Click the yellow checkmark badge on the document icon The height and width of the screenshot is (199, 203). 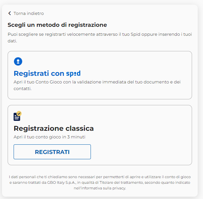[x=19, y=114]
